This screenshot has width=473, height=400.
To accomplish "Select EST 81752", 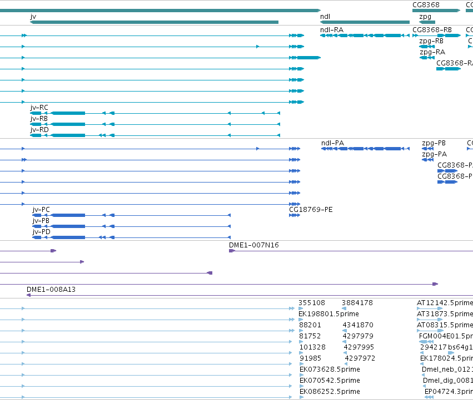I will point(301,342).
